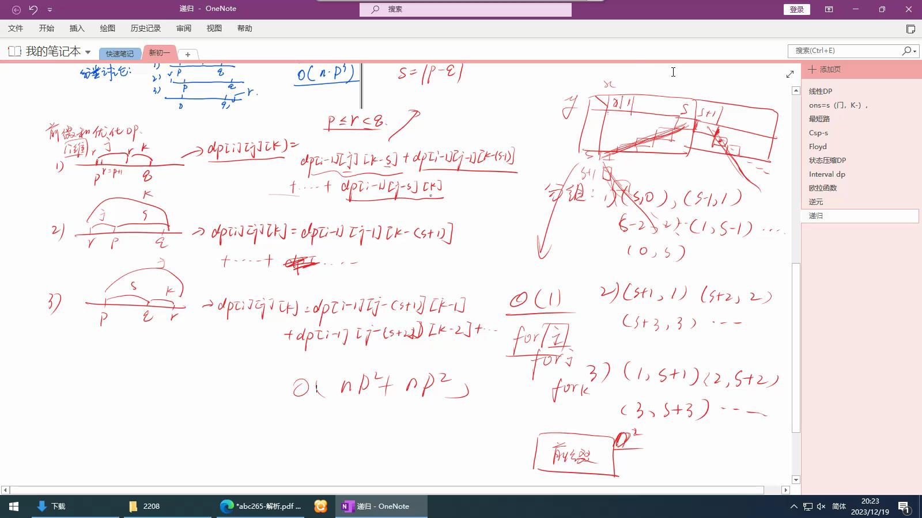Expand the page to full view
The width and height of the screenshot is (922, 518).
[x=790, y=74]
